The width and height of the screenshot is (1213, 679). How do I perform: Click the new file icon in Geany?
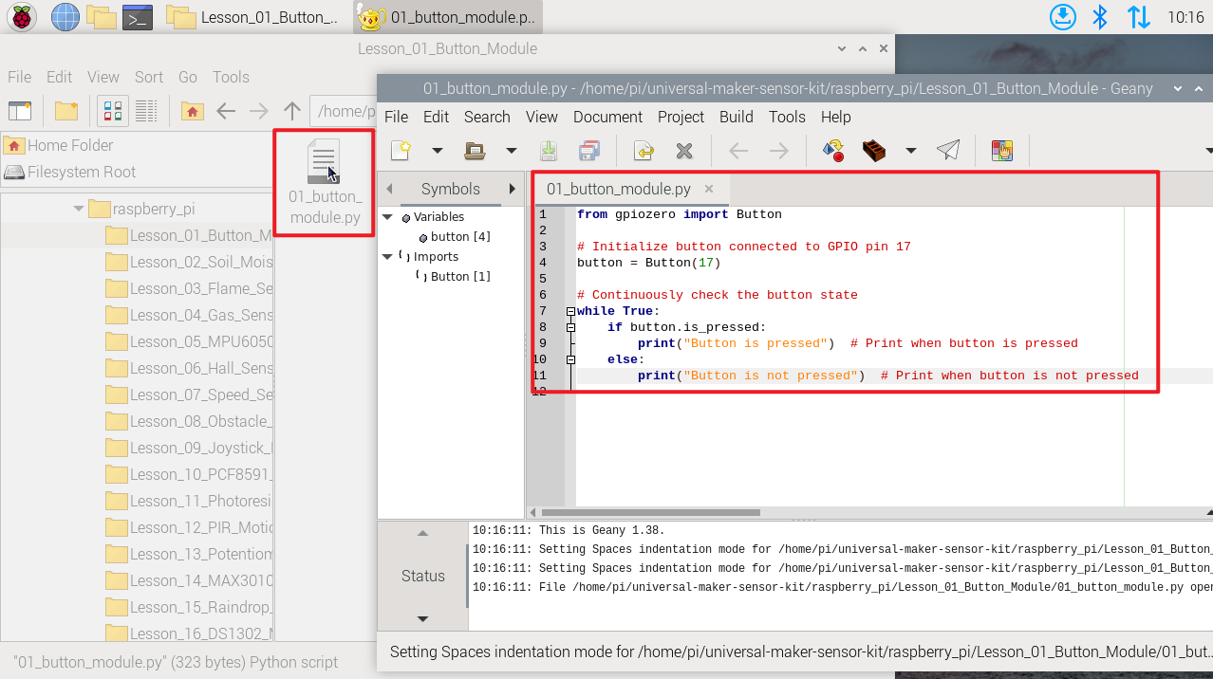401,150
